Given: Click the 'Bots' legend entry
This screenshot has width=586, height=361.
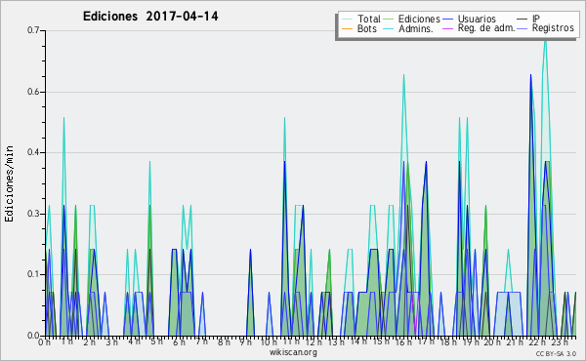Looking at the screenshot, I should [367, 28].
